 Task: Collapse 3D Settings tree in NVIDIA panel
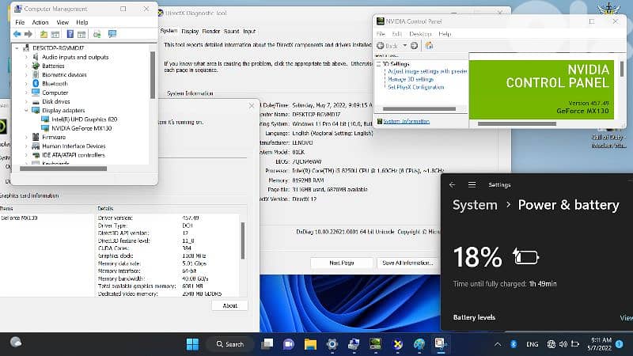pyautogui.click(x=379, y=64)
